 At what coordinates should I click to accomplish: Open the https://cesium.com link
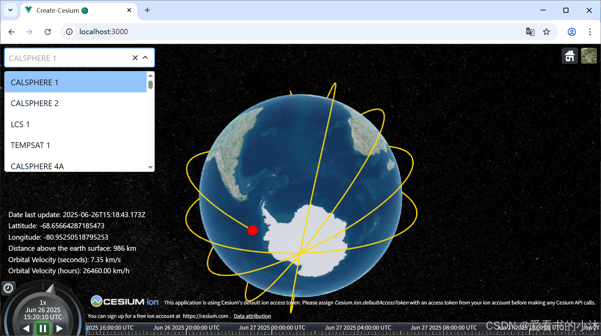point(205,316)
